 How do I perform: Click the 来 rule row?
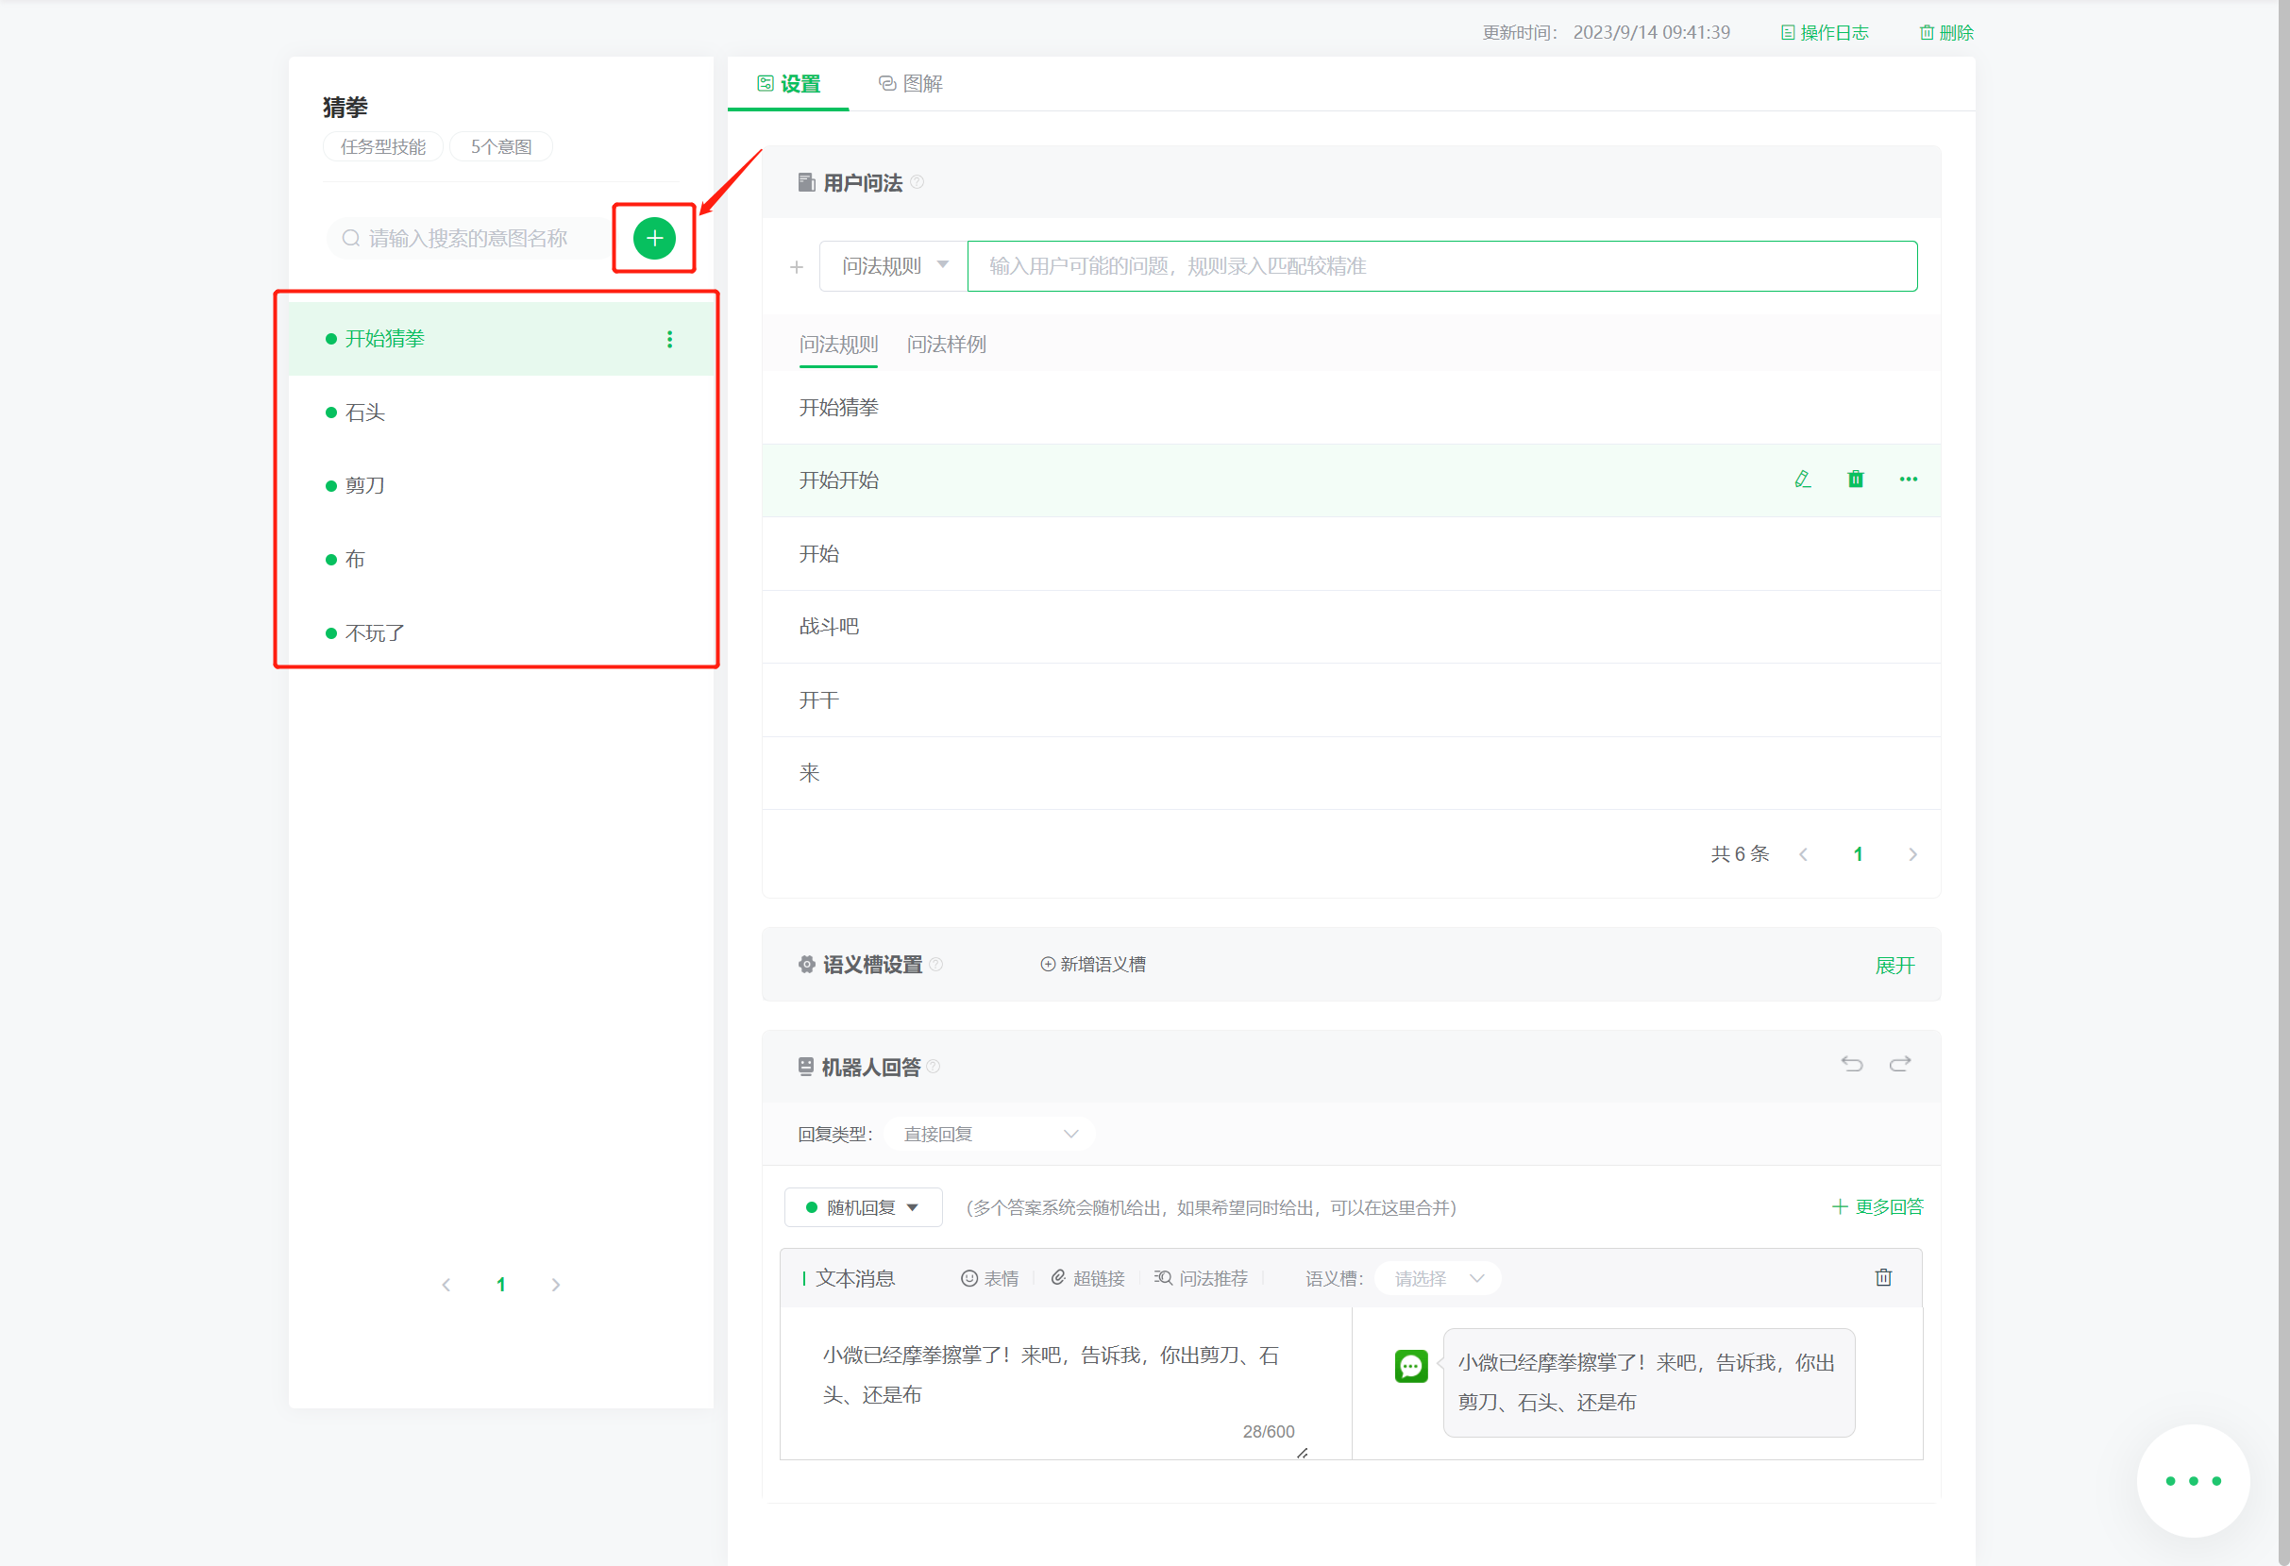coord(1351,774)
